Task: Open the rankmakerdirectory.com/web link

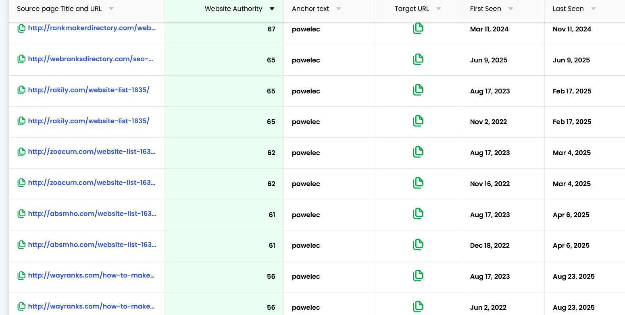Action: tap(92, 28)
